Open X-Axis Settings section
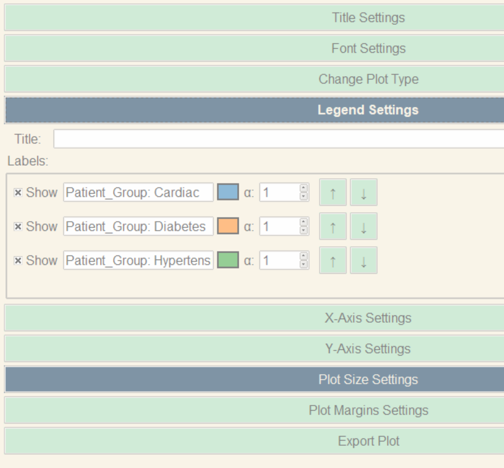504x468 pixels. [x=368, y=318]
